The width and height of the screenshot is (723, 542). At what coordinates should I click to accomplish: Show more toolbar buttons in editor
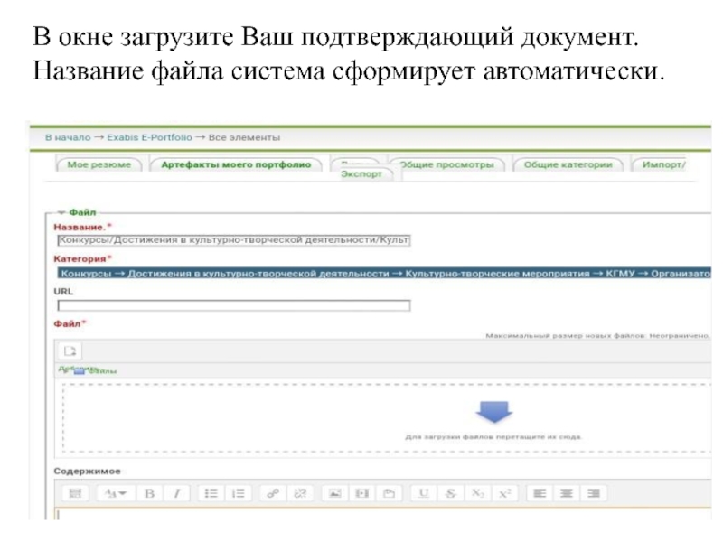[x=76, y=493]
